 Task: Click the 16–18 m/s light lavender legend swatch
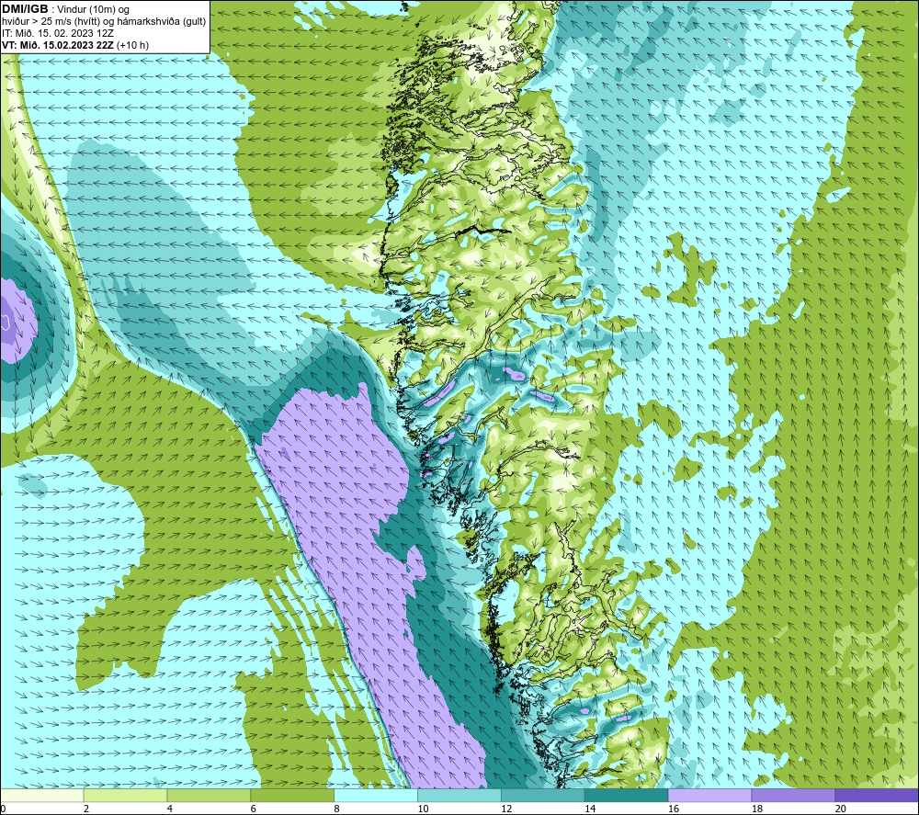click(x=709, y=795)
